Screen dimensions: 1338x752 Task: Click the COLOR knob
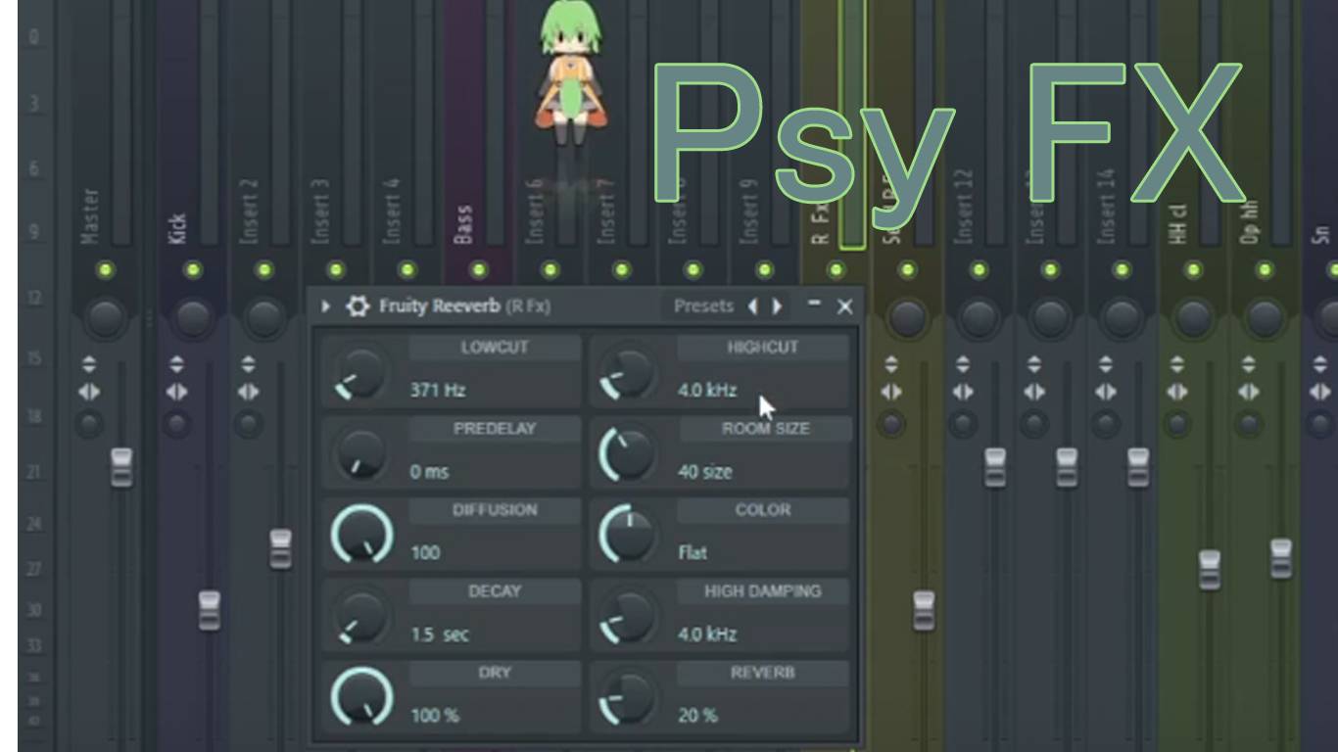pos(627,535)
